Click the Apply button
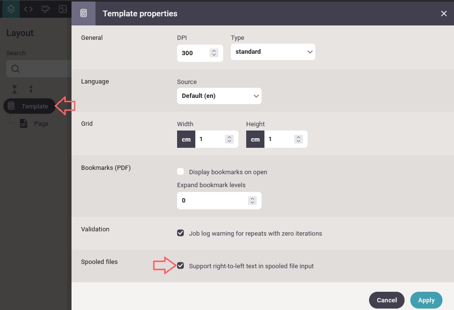Screen dimensions: 454x310 (426, 300)
